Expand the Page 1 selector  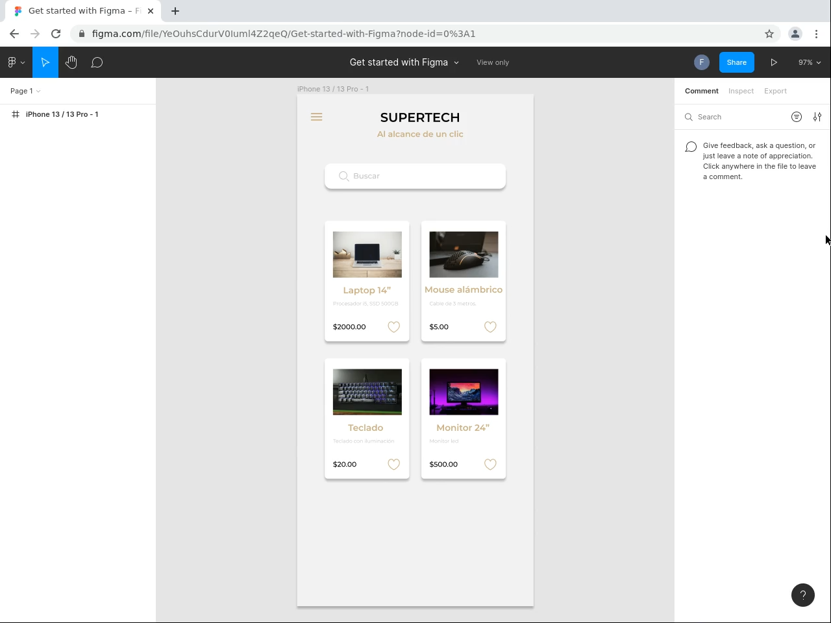pos(25,91)
